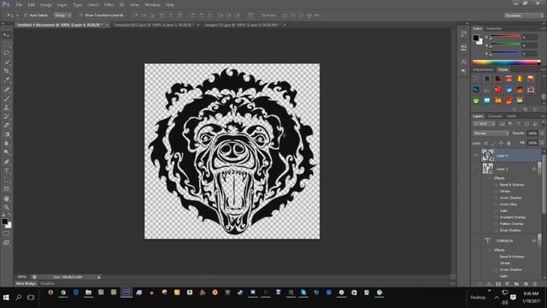Click the delete layer trash icon
This screenshot has height=308, width=547.
[x=535, y=284]
